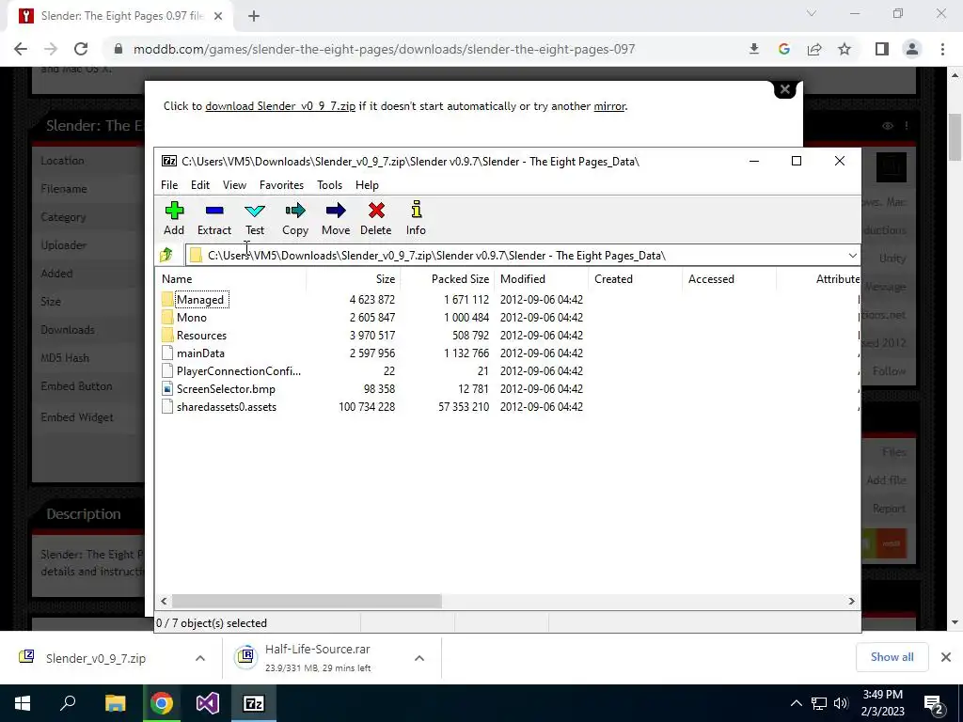Click the horizontal scrollbar thumb in 7-Zip
Viewport: 963px width, 722px height.
[x=307, y=601]
